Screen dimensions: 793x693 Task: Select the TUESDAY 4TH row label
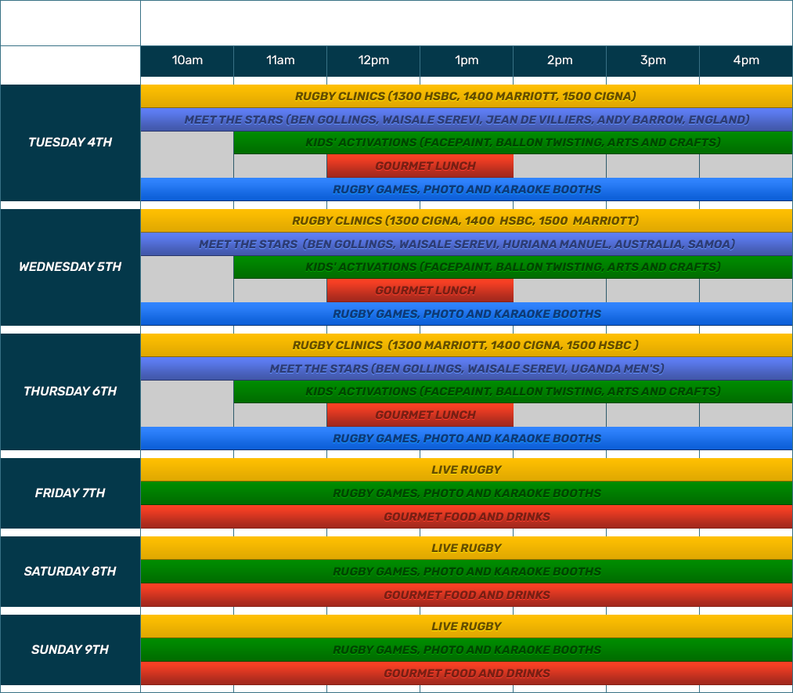[70, 143]
